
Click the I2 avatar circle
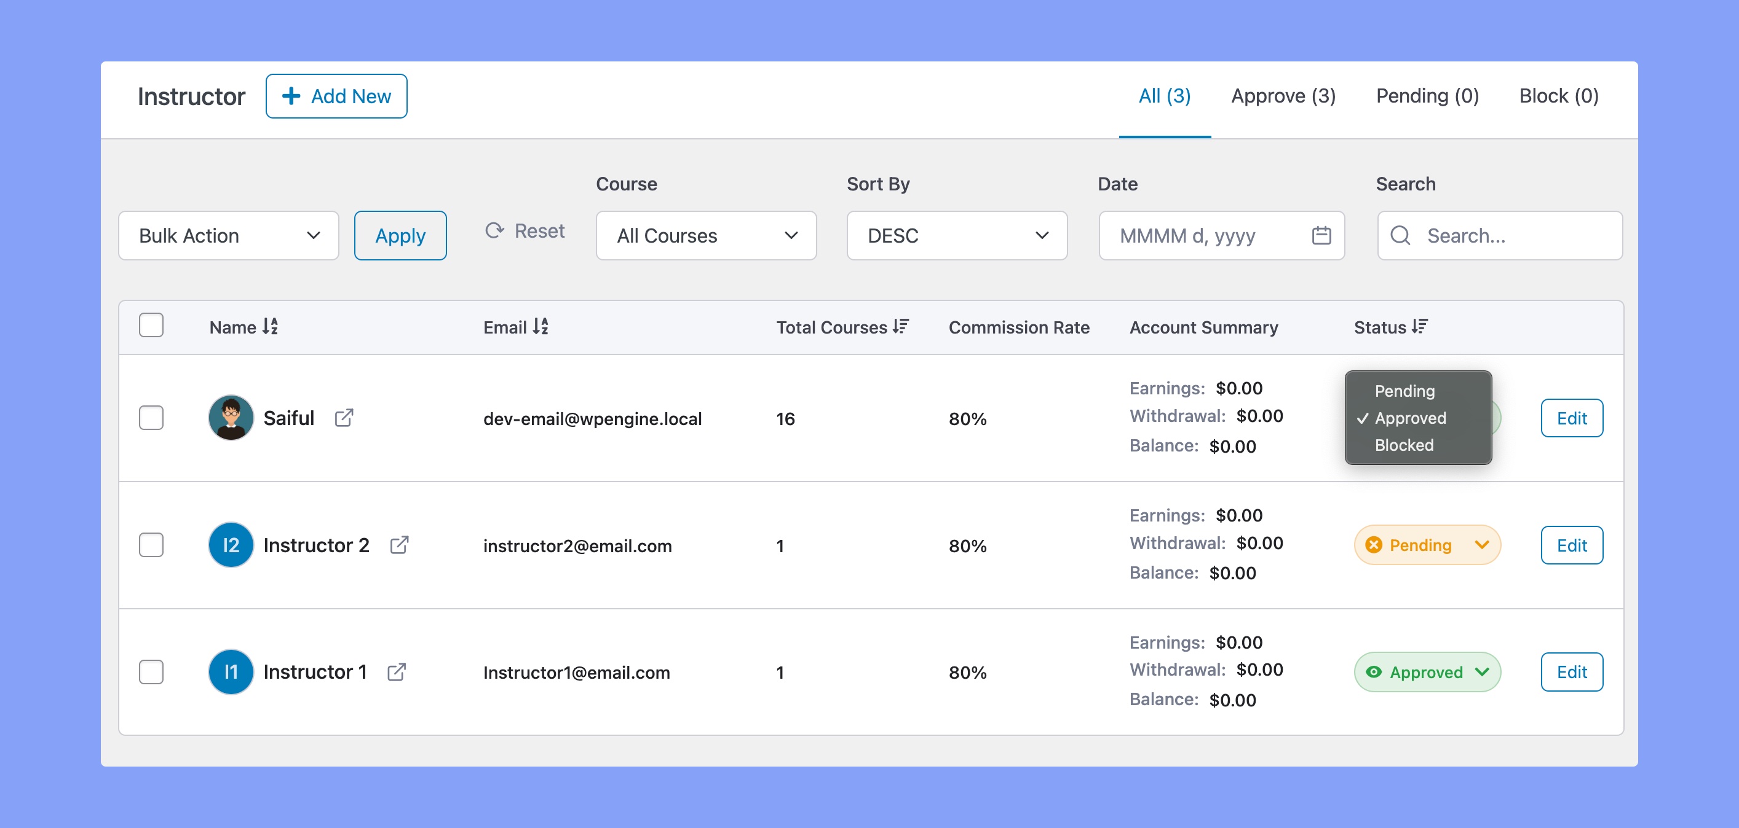[x=231, y=545]
